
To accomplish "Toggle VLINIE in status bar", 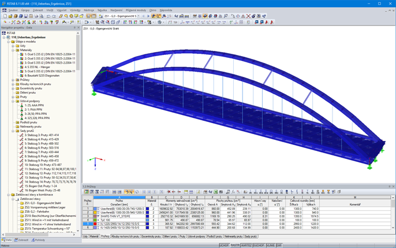I will pyautogui.click(x=271, y=245).
